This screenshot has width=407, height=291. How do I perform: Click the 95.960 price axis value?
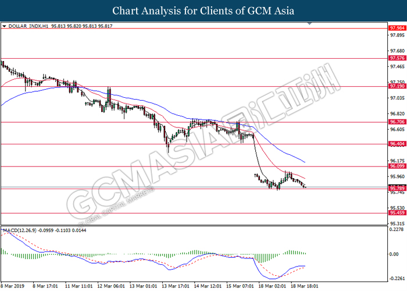click(x=397, y=176)
